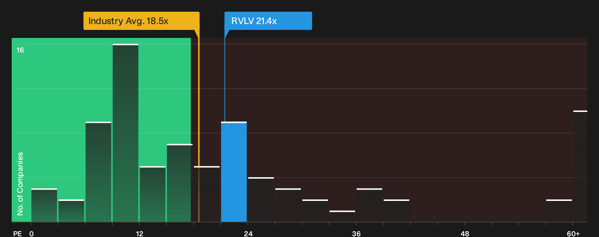Click the 60+ PE histogram bar
The width and height of the screenshot is (599, 237).
(x=580, y=166)
